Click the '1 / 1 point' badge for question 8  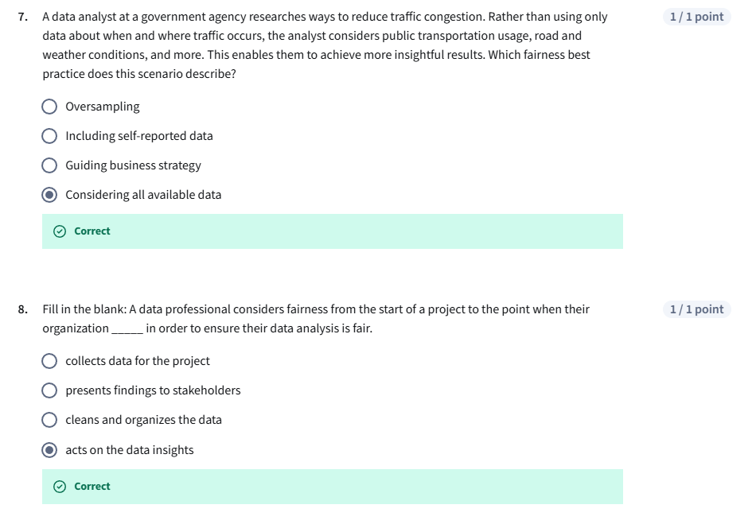(x=696, y=309)
